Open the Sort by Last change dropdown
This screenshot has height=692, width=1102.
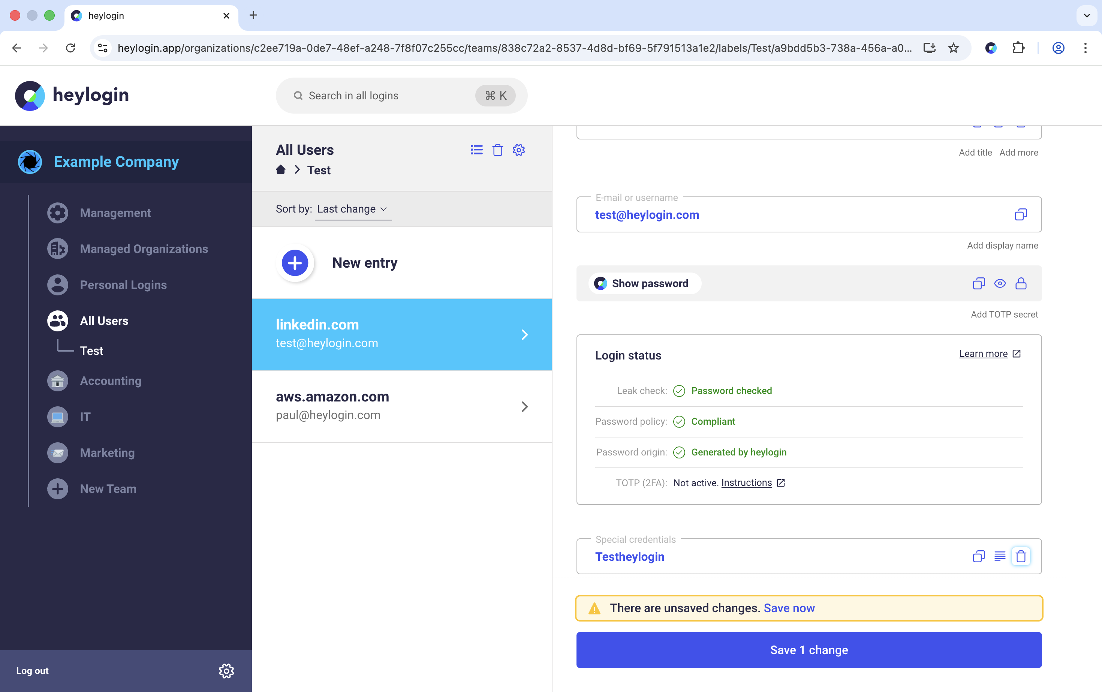tap(352, 209)
